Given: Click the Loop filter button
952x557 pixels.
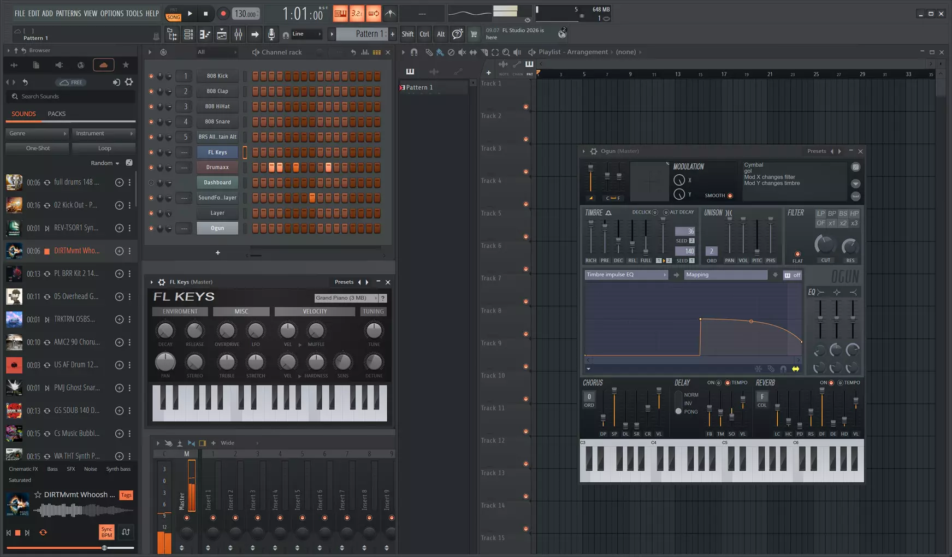Looking at the screenshot, I should 104,148.
